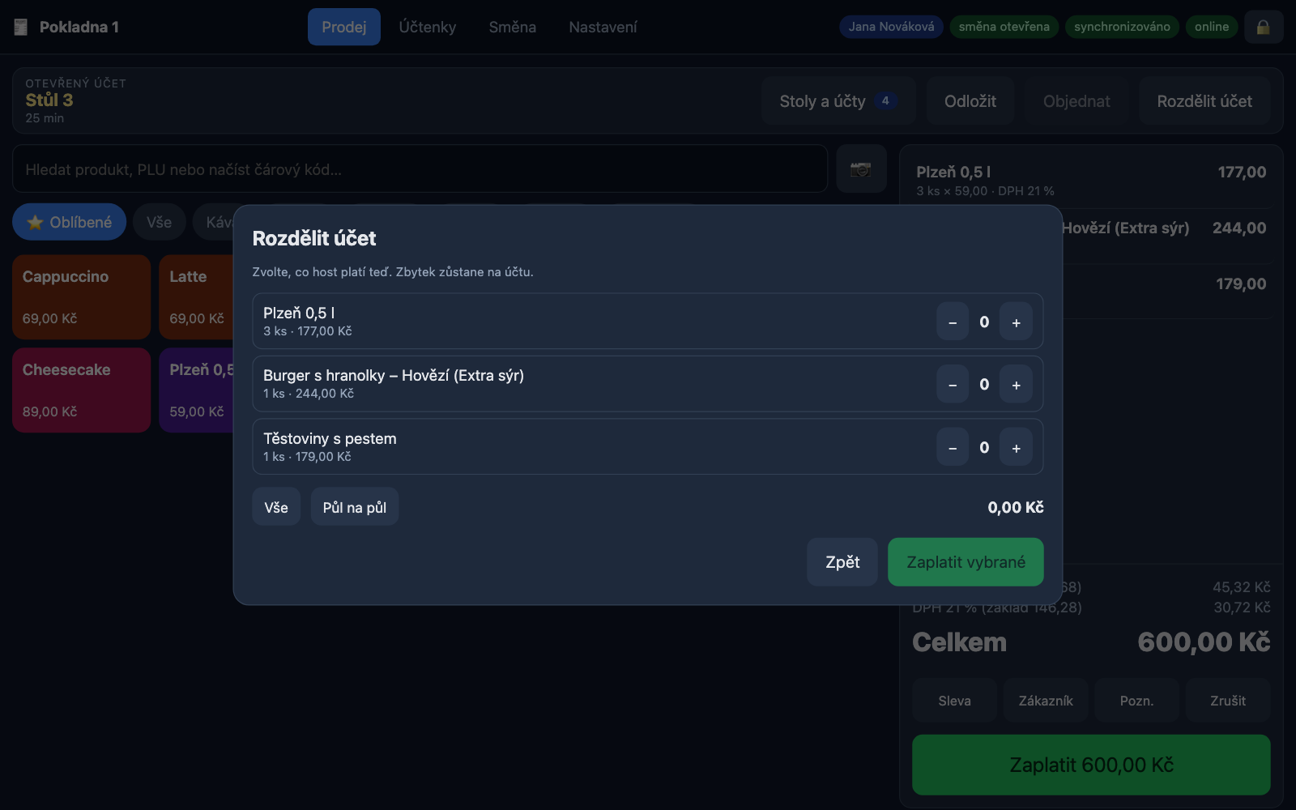Click the Pokladna 1 register logo icon
This screenshot has width=1296, height=810.
tap(21, 27)
